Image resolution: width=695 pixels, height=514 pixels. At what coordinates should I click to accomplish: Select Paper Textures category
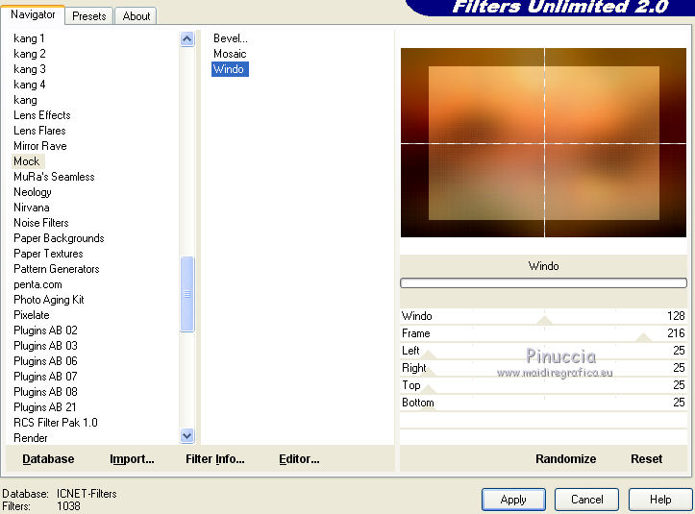[48, 254]
